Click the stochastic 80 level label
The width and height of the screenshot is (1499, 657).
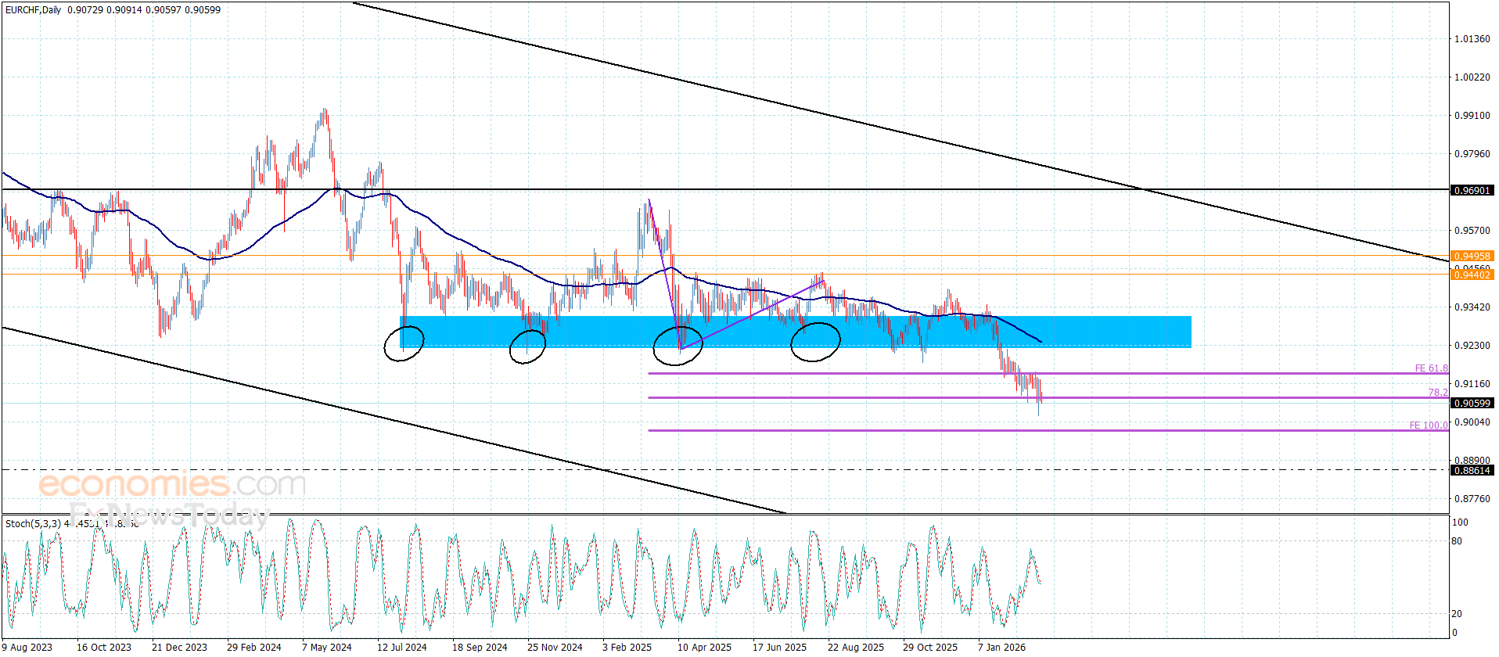coord(1457,540)
